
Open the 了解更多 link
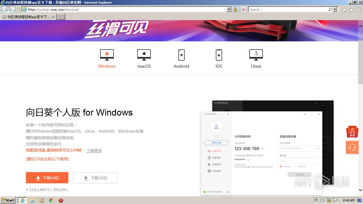coord(94,150)
